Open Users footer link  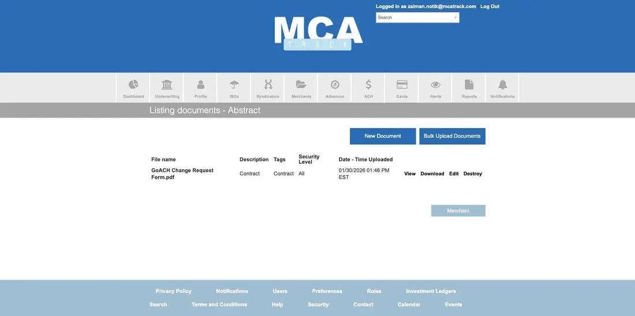tap(280, 291)
